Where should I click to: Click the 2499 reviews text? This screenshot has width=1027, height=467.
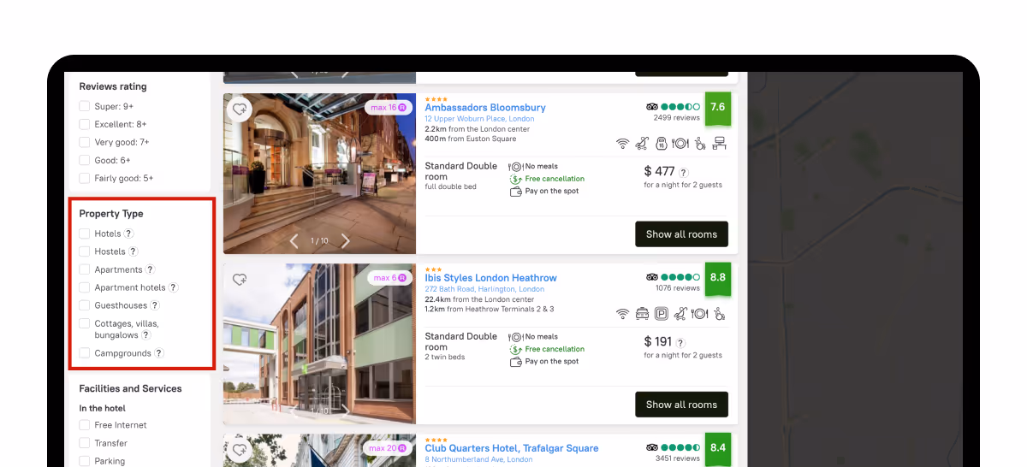(676, 118)
